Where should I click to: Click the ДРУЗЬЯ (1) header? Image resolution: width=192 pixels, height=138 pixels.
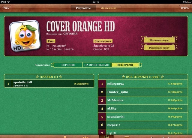pos(49,77)
